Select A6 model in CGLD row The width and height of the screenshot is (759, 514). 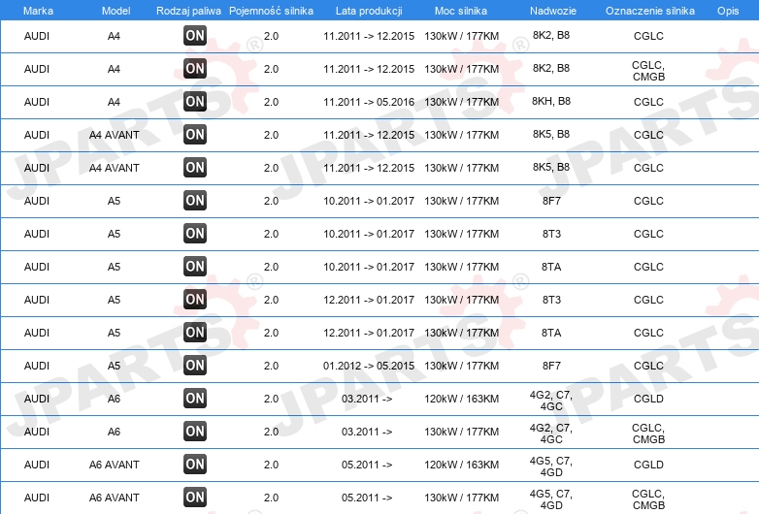coord(114,399)
